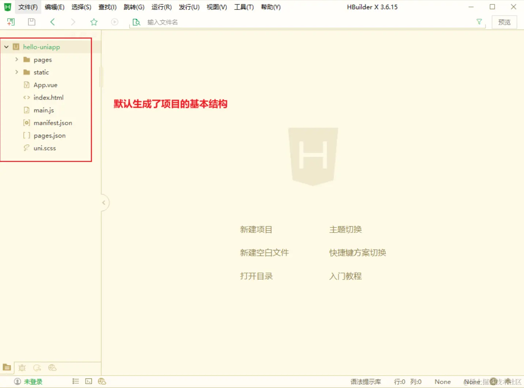Click the user account icon in status bar
The width and height of the screenshot is (524, 388).
[17, 381]
